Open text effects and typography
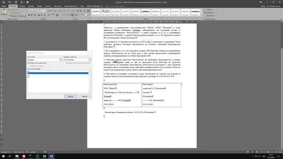This screenshot has width=283, height=159. (49, 15)
